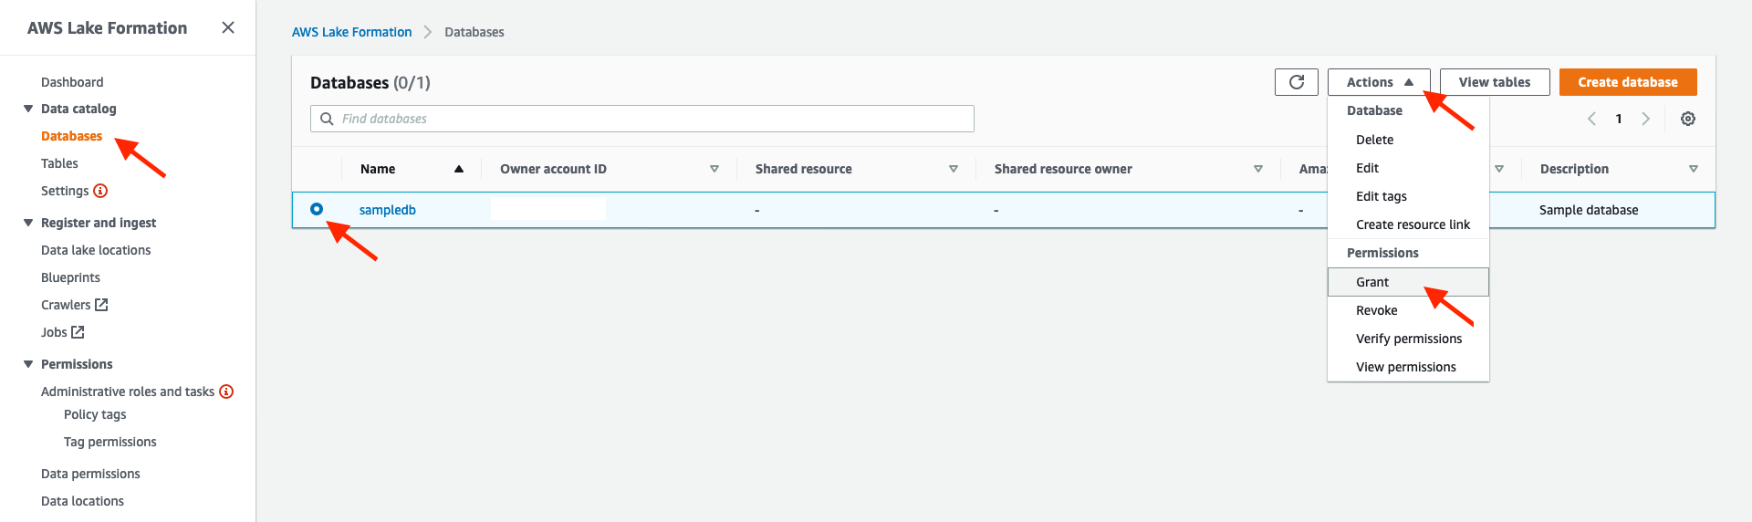Click the Name column header

pos(378,169)
